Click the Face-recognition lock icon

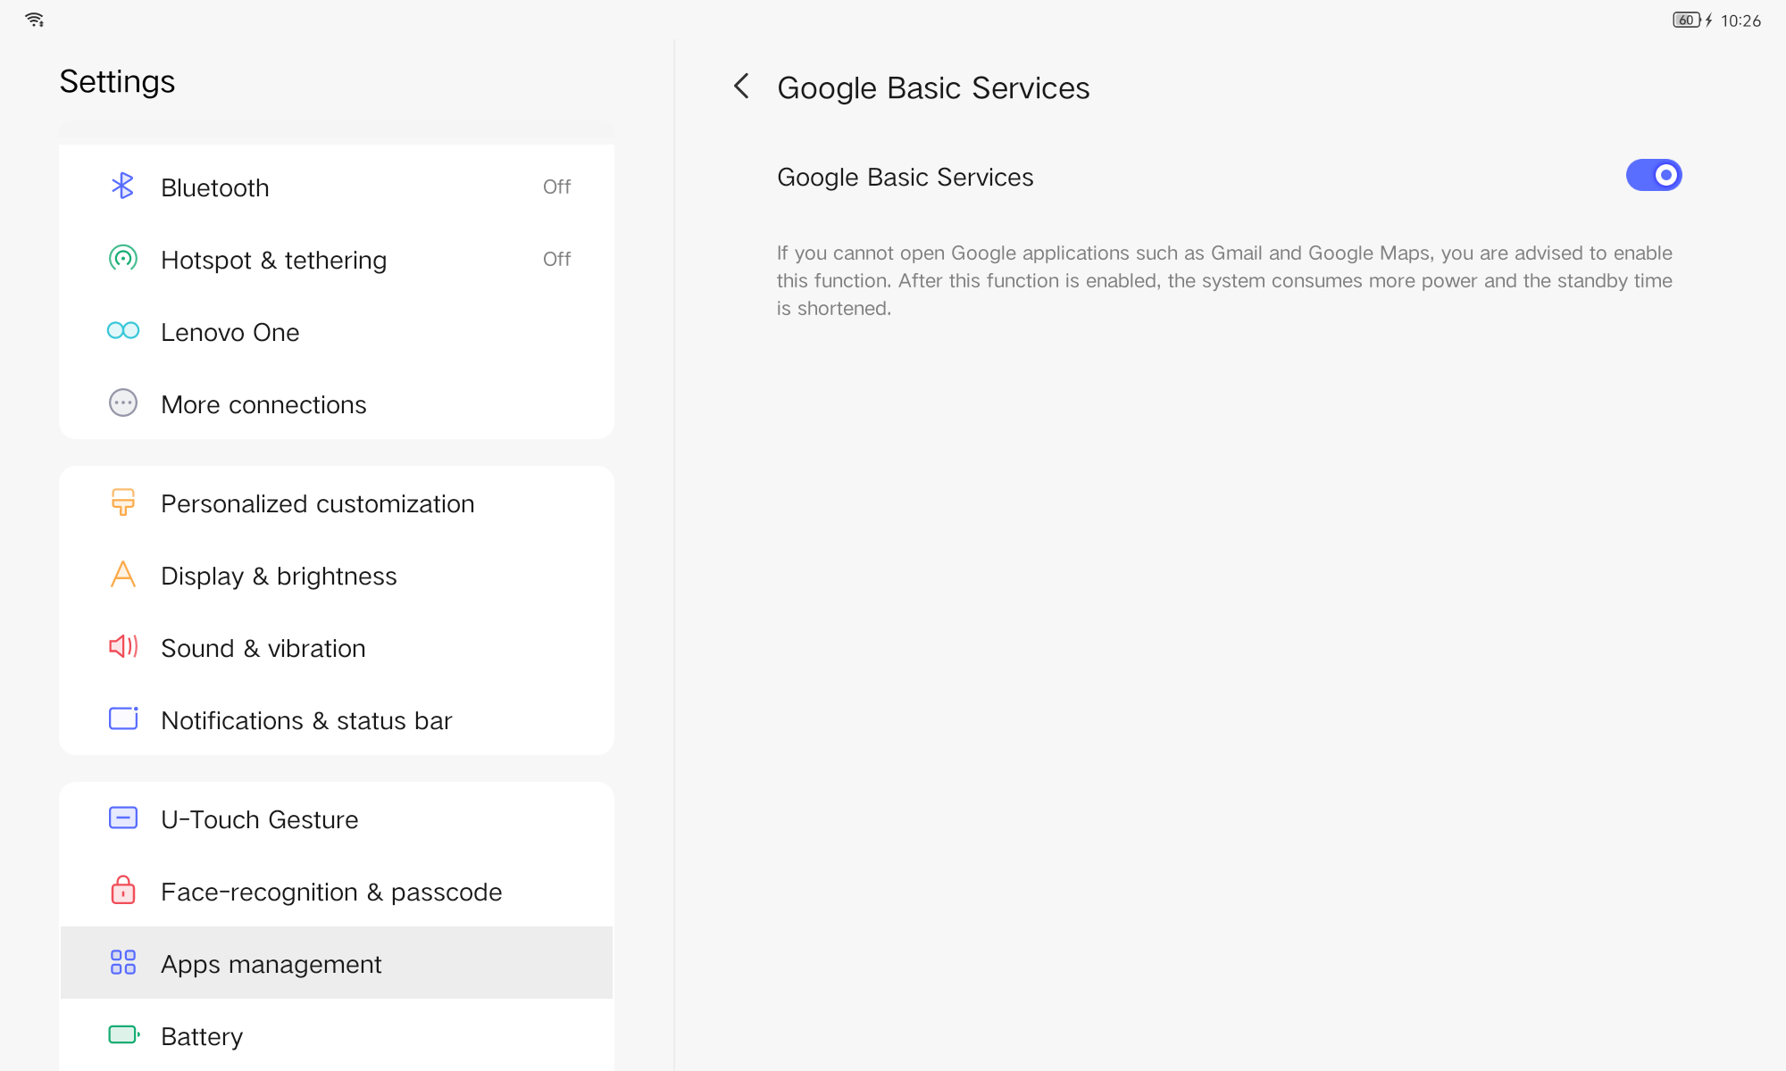pos(122,891)
